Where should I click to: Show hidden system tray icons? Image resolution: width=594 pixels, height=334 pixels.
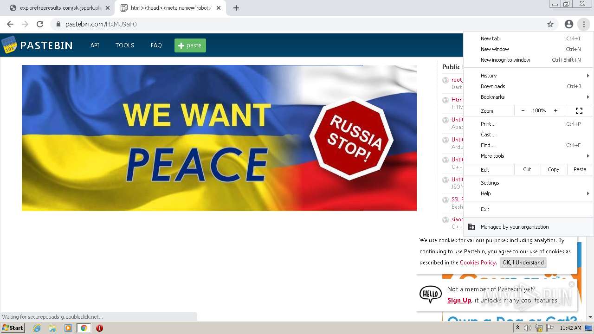point(517,328)
